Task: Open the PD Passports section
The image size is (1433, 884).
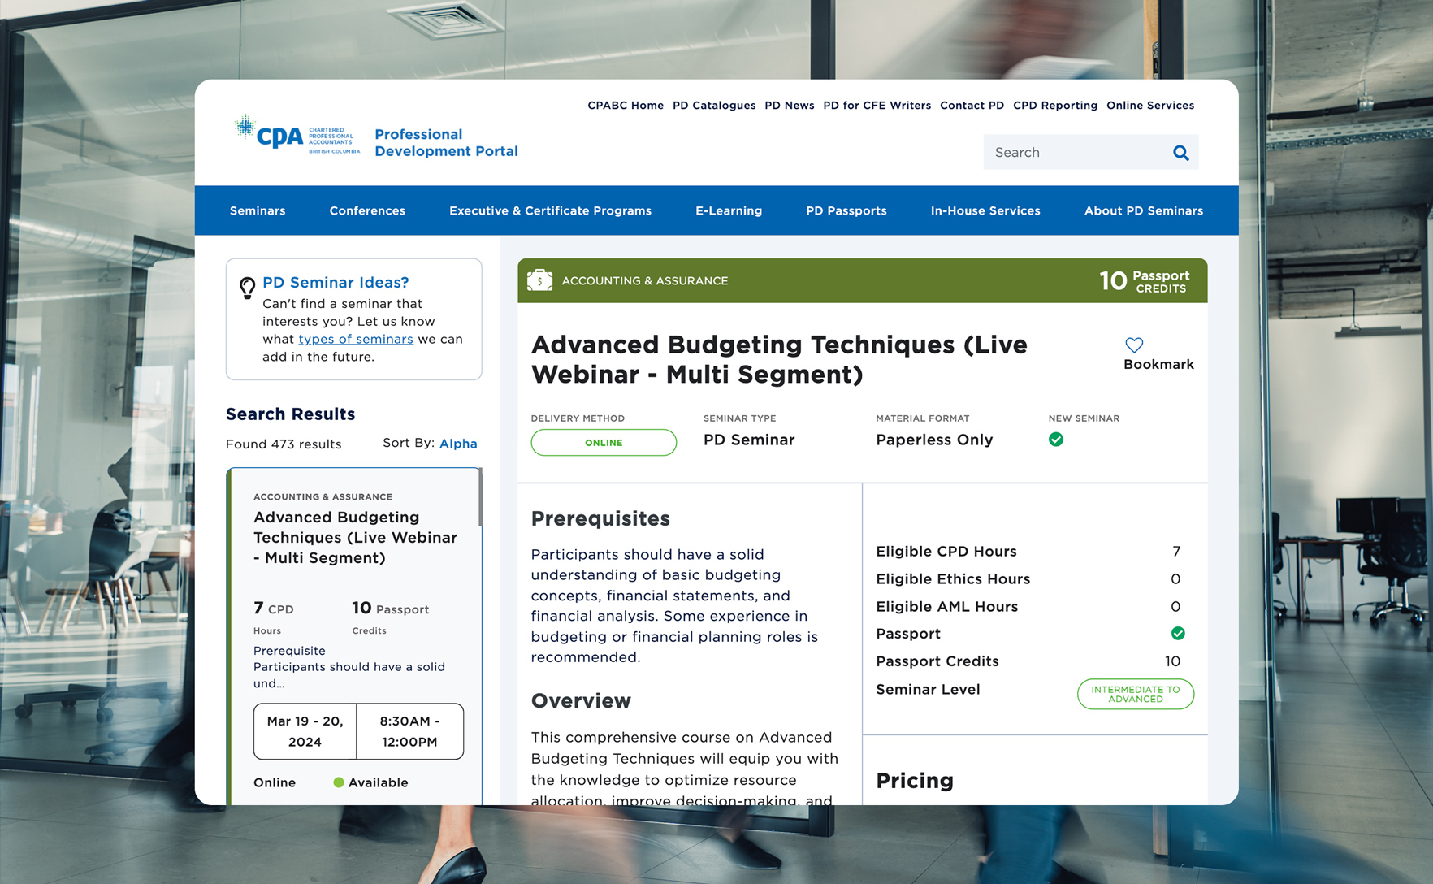Action: 846,210
